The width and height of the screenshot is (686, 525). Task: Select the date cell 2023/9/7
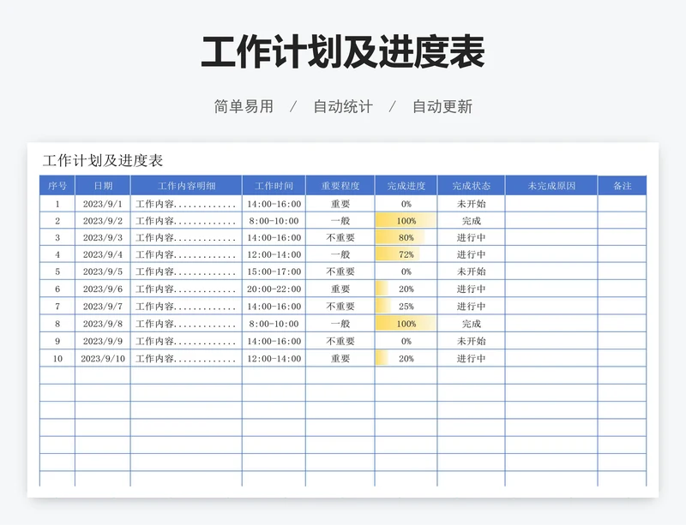click(x=103, y=307)
